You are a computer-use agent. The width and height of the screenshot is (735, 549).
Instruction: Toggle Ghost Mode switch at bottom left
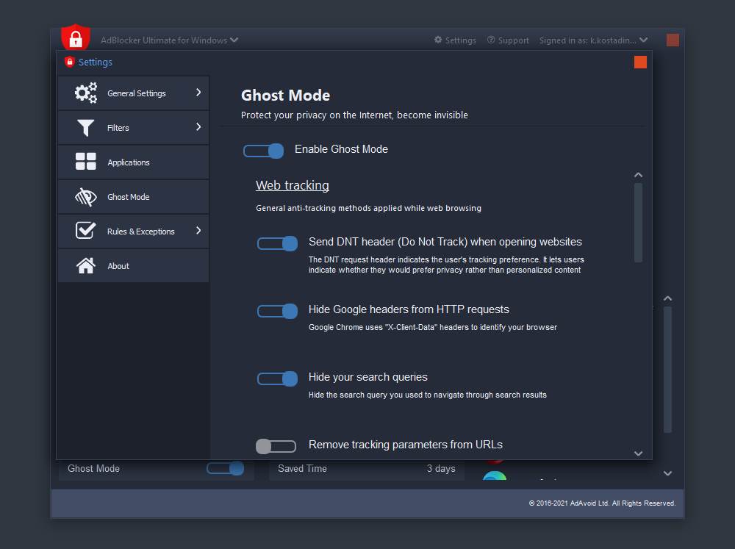click(x=226, y=468)
